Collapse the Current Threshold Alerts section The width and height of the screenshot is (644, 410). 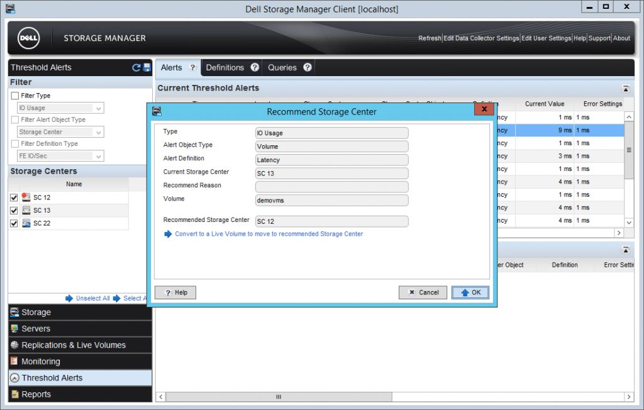(x=626, y=89)
